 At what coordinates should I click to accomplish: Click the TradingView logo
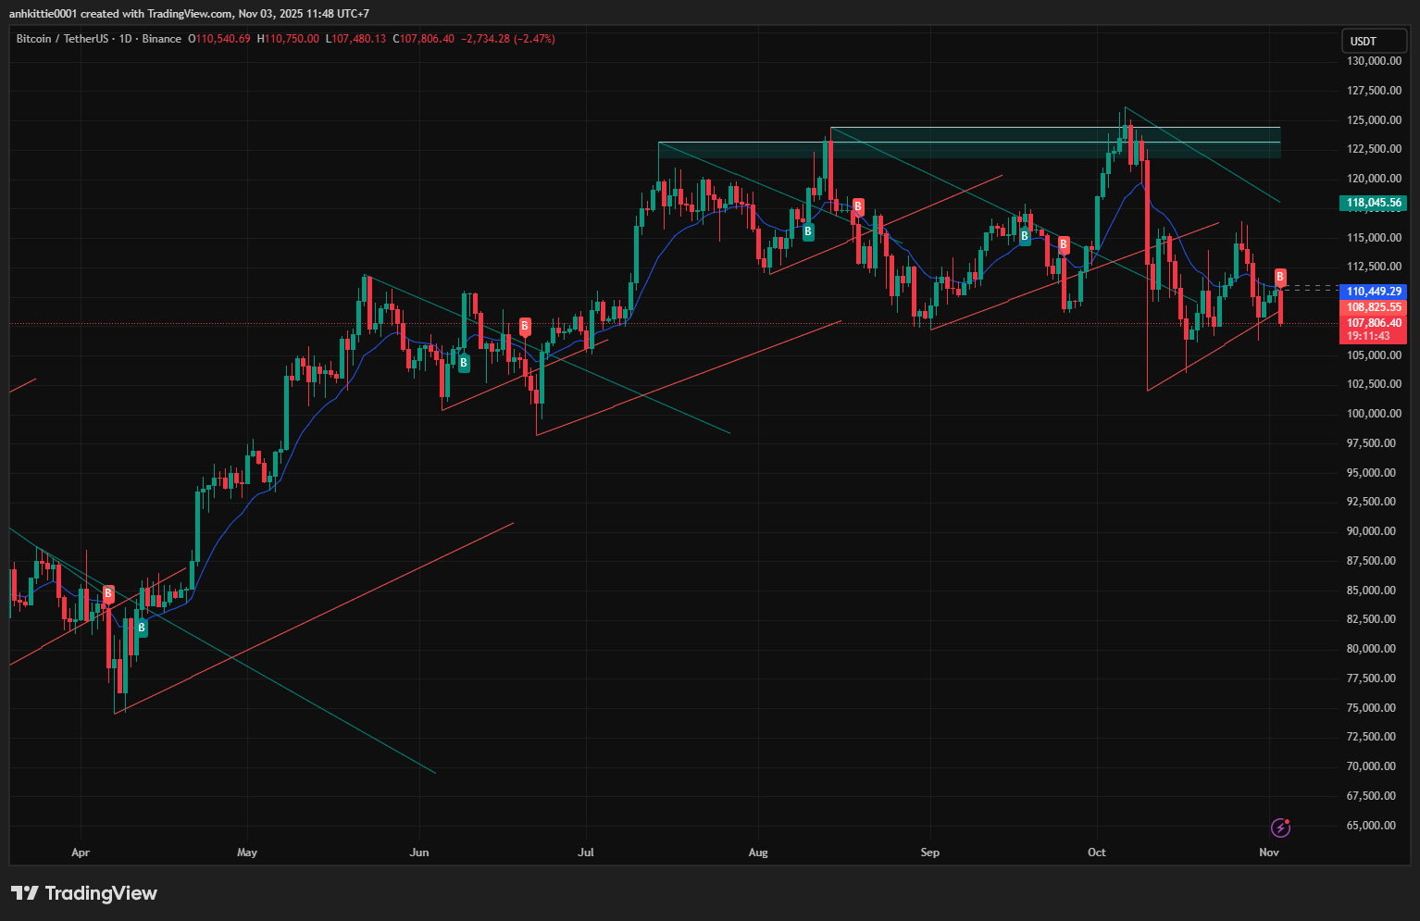[x=84, y=893]
